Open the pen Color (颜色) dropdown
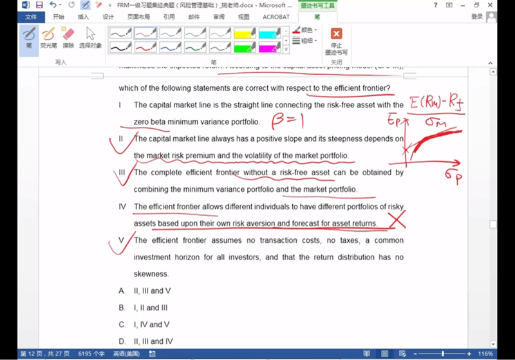Viewport: 515px width, 360px height. coord(308,30)
